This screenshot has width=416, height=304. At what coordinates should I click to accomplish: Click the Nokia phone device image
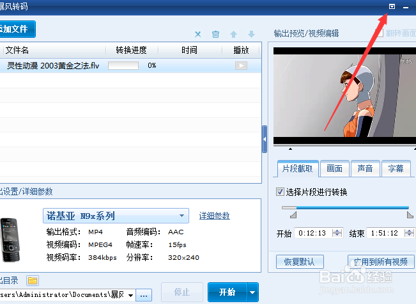[10, 240]
